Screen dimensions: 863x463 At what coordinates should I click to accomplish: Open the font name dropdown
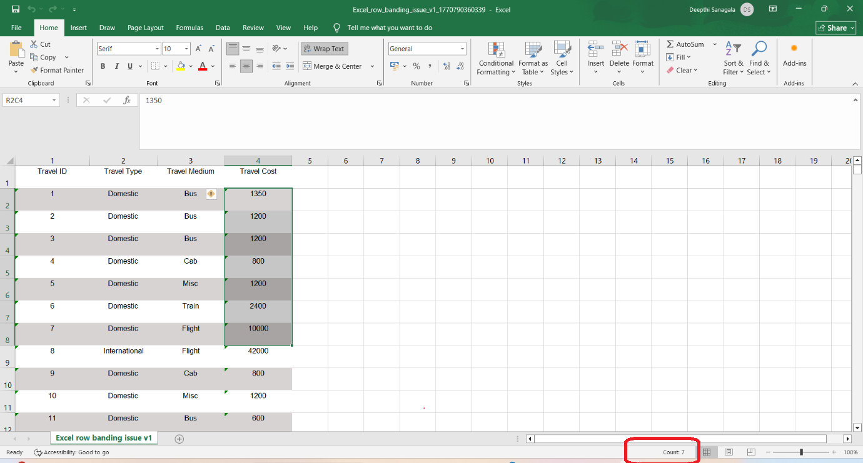pos(157,49)
